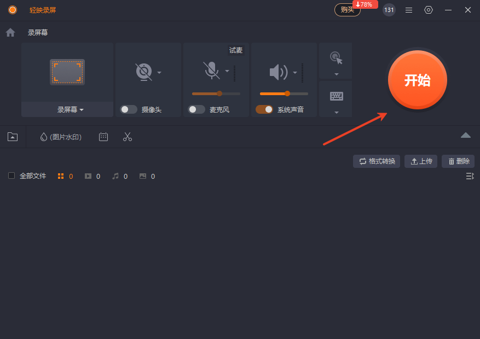Viewport: 480px width, 339px height.
Task: Toggle the 摄像头 switch on
Action: (x=129, y=109)
